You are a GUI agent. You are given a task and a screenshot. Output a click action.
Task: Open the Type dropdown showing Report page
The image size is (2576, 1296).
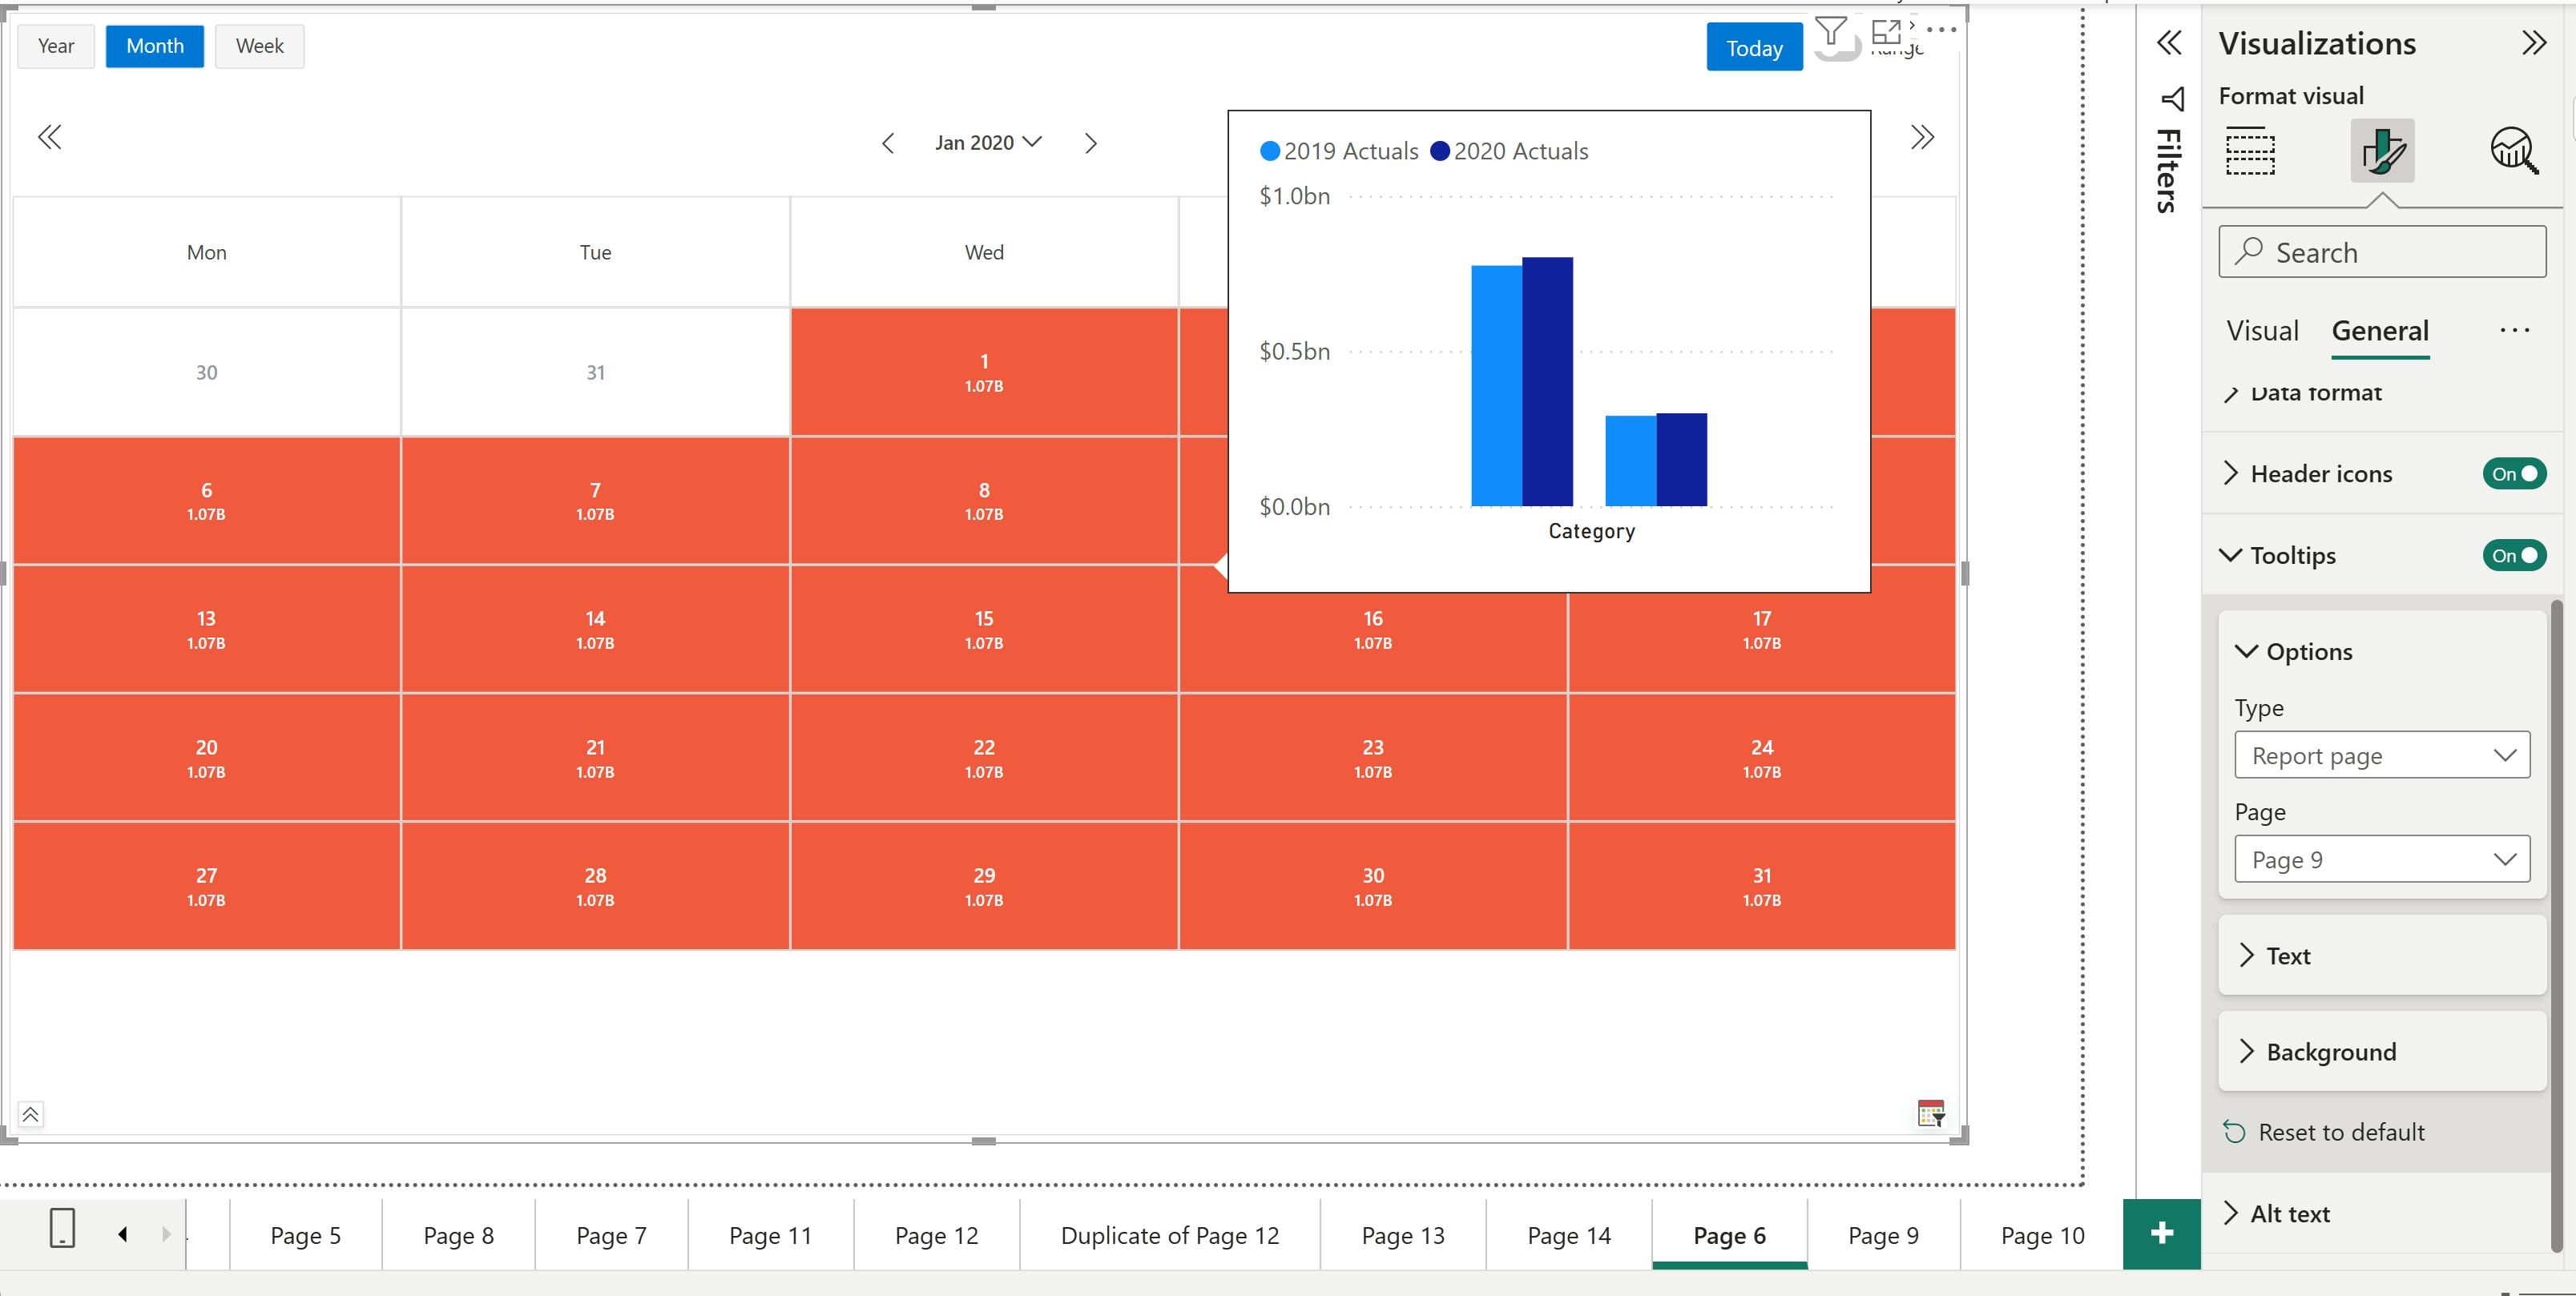2381,756
